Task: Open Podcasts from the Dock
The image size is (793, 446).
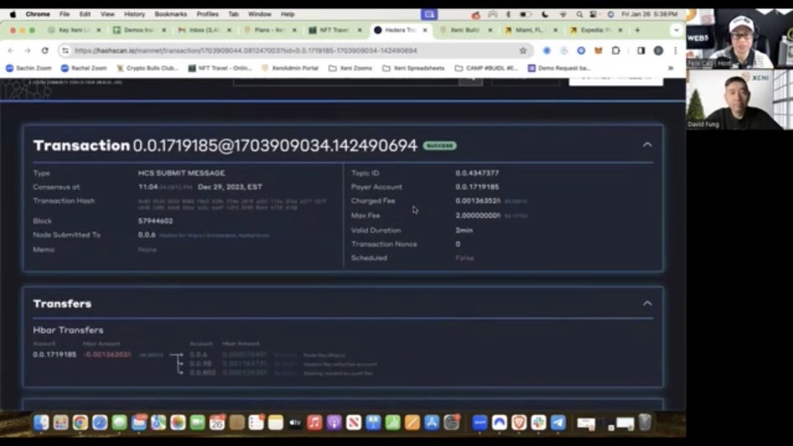Action: [334, 422]
